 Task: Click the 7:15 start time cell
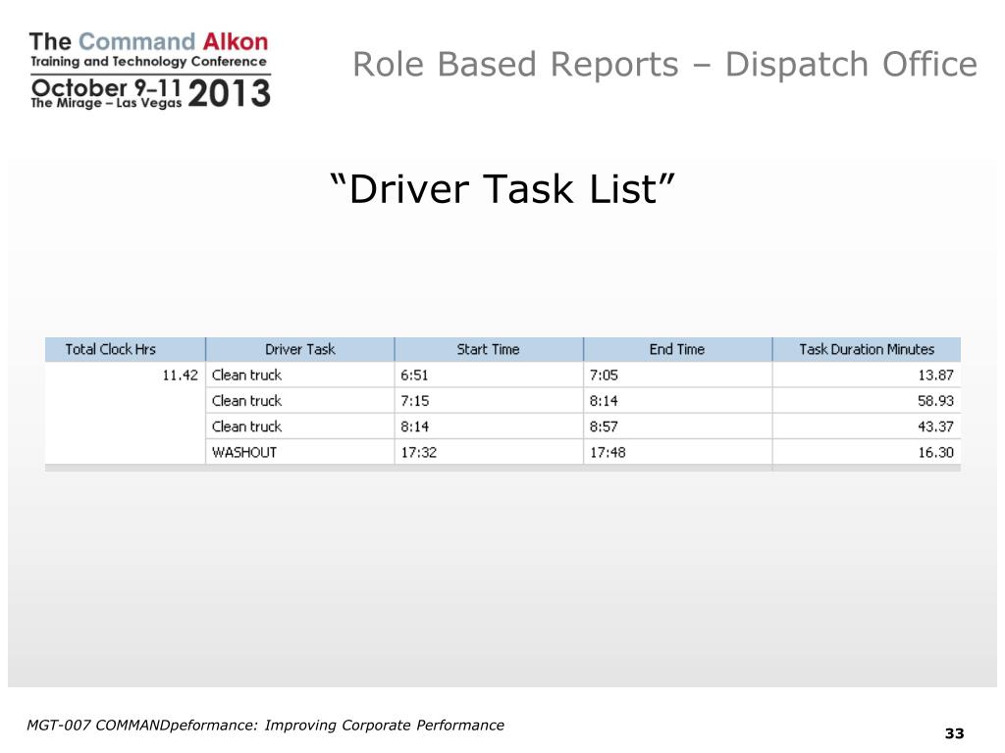coord(489,401)
